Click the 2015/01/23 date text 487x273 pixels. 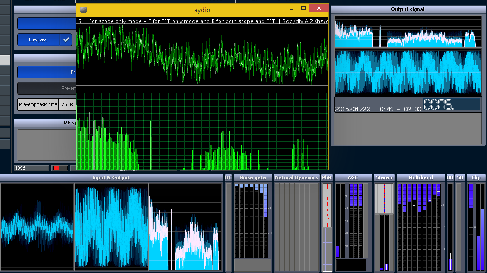(353, 109)
